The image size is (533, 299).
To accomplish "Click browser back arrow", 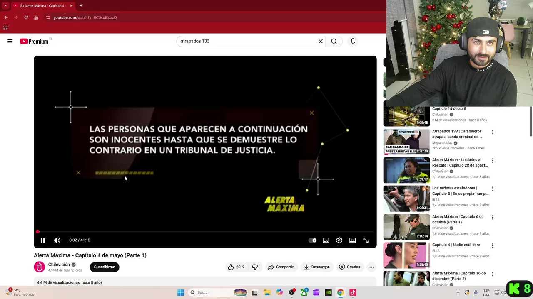I will (6, 17).
